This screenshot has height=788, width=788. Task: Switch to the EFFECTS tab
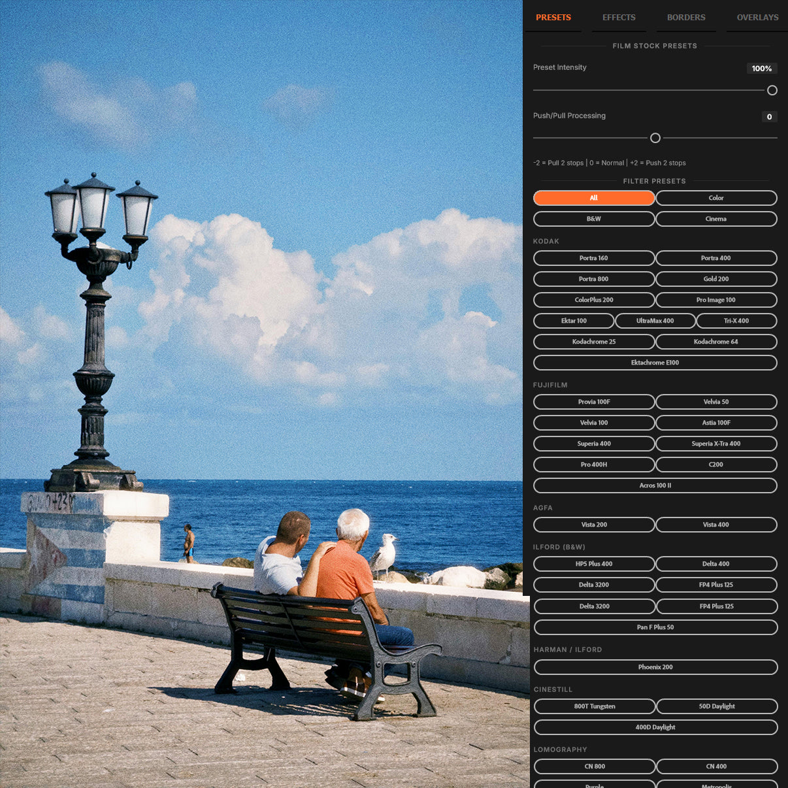tap(619, 18)
